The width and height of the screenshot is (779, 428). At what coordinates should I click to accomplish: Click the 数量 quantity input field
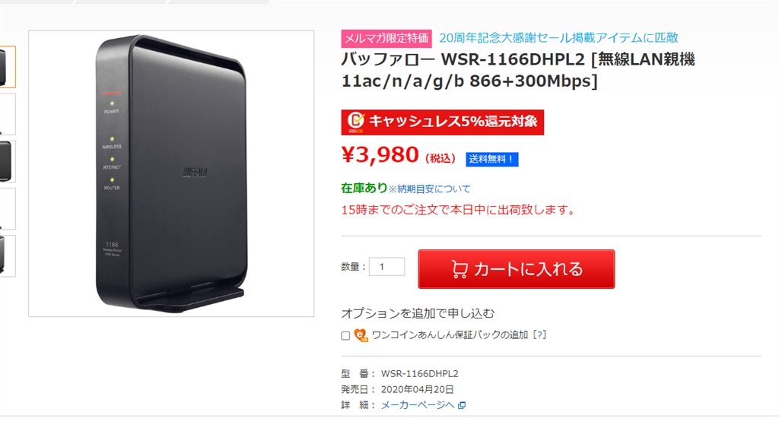(x=386, y=267)
